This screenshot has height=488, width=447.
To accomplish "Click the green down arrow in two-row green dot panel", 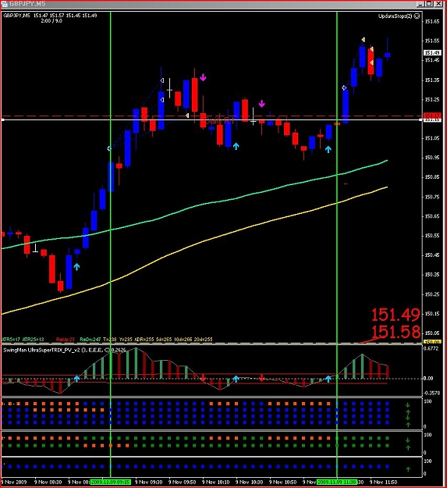I will tap(408, 440).
